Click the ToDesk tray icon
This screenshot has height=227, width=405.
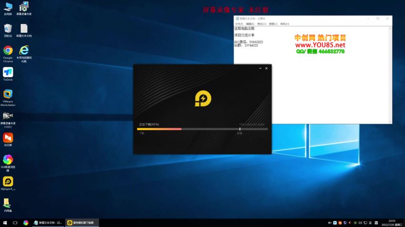(x=335, y=223)
